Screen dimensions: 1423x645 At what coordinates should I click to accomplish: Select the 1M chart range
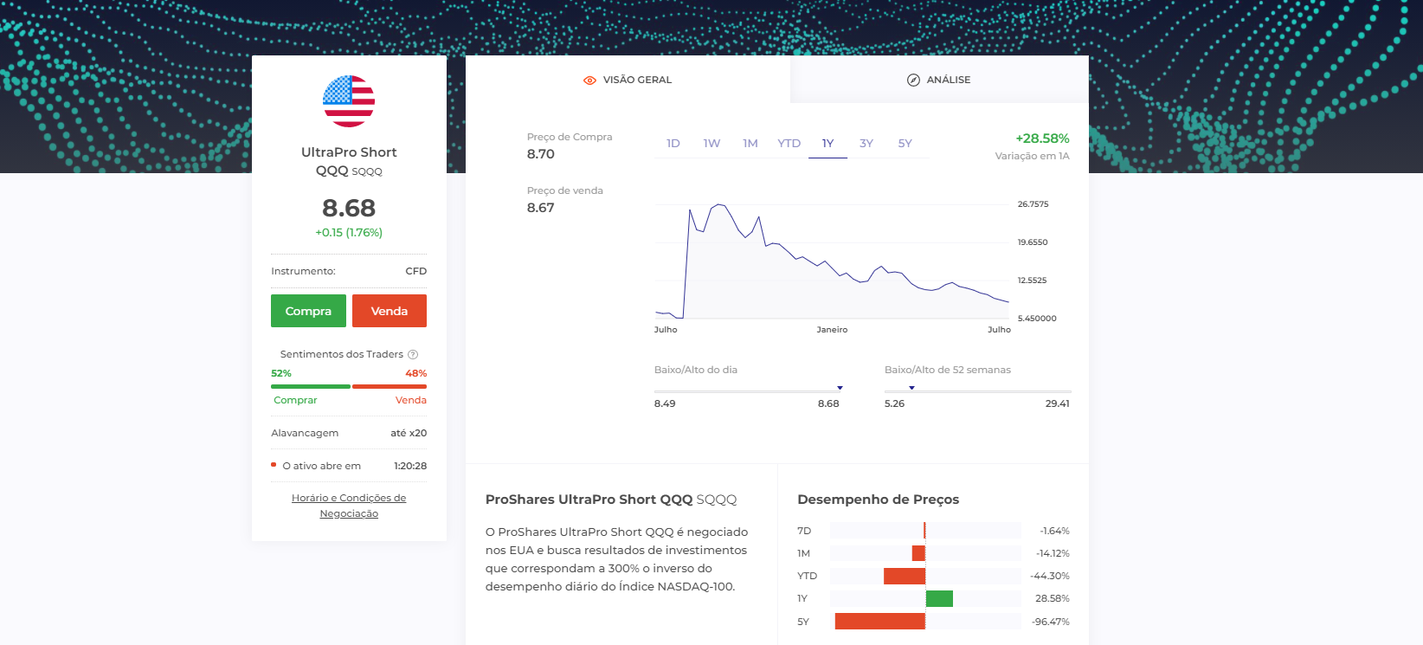[750, 144]
